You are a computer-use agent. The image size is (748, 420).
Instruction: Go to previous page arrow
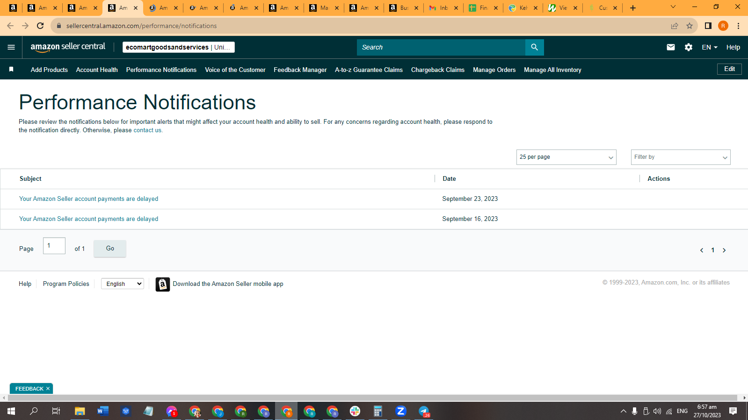tap(701, 250)
